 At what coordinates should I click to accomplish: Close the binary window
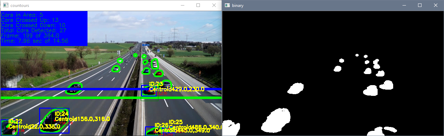pos(436,6)
